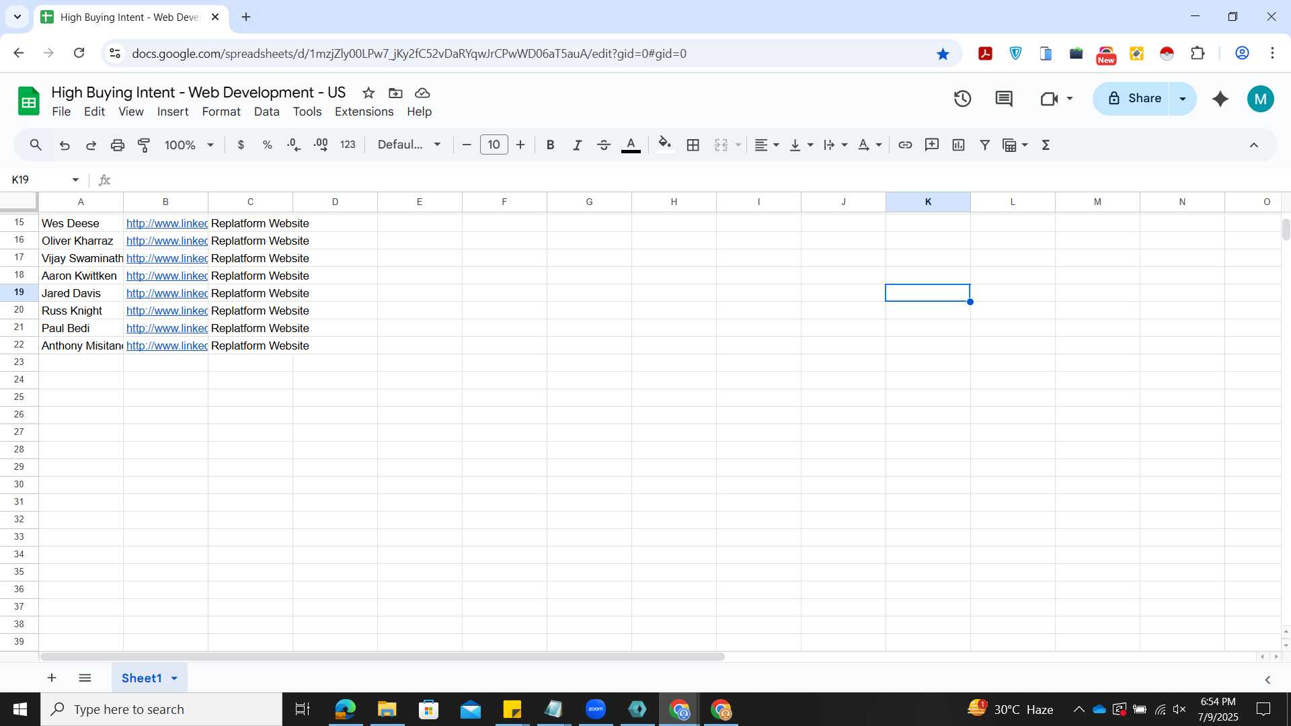
Task: Create a filter
Action: [x=985, y=145]
